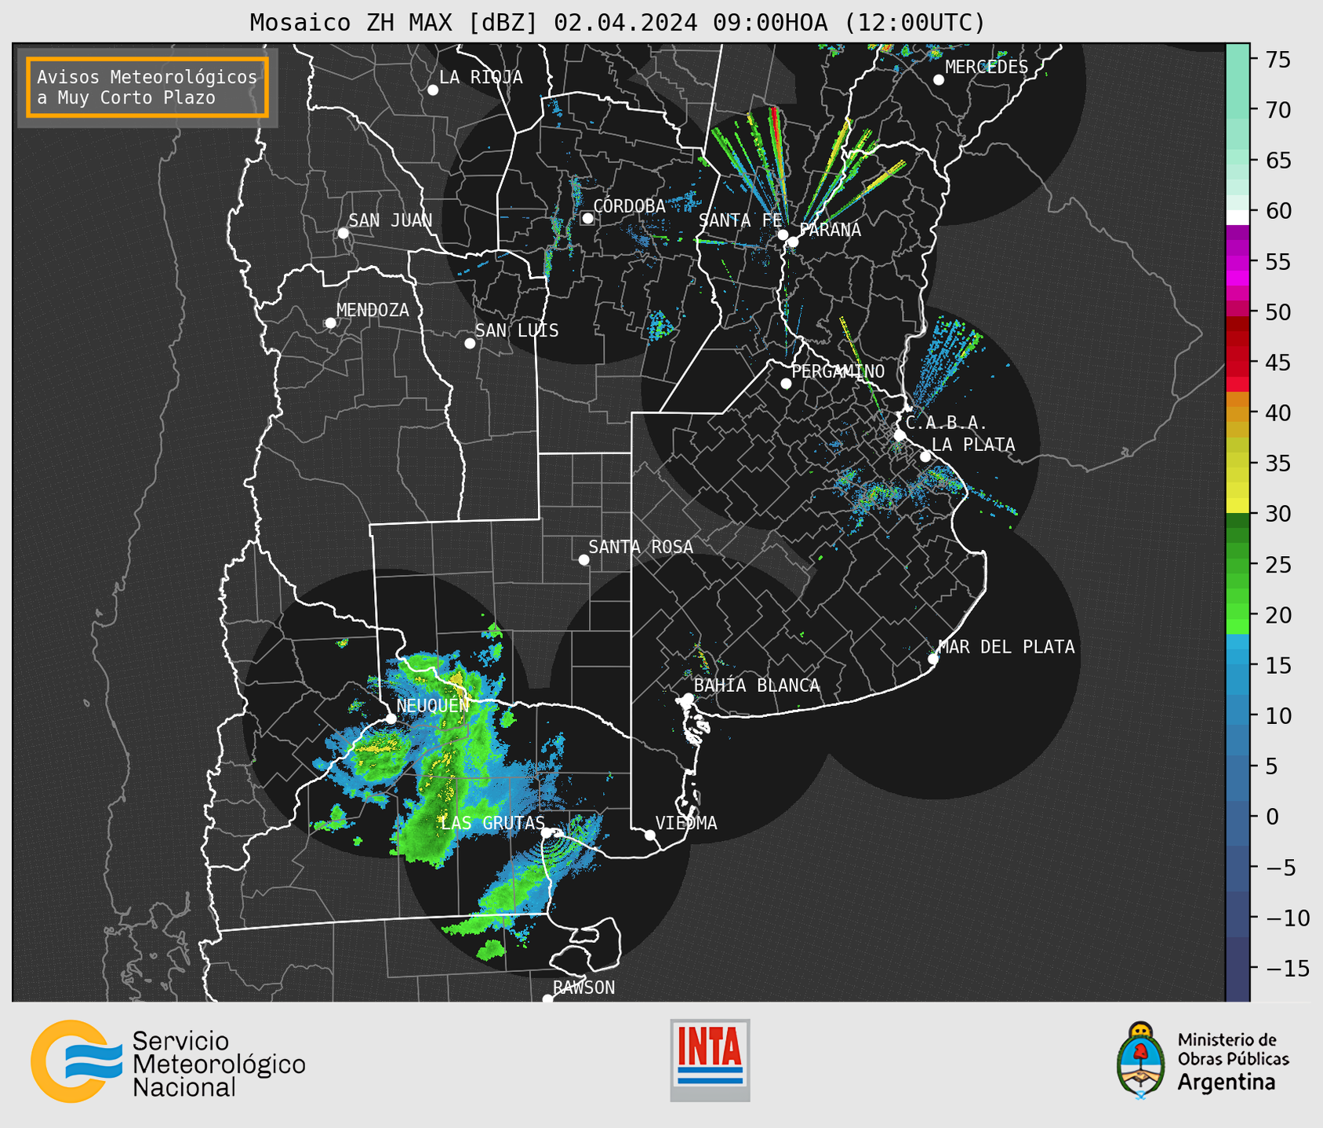
Task: Select the BAHÍA BLANCA city marker
Action: [688, 698]
